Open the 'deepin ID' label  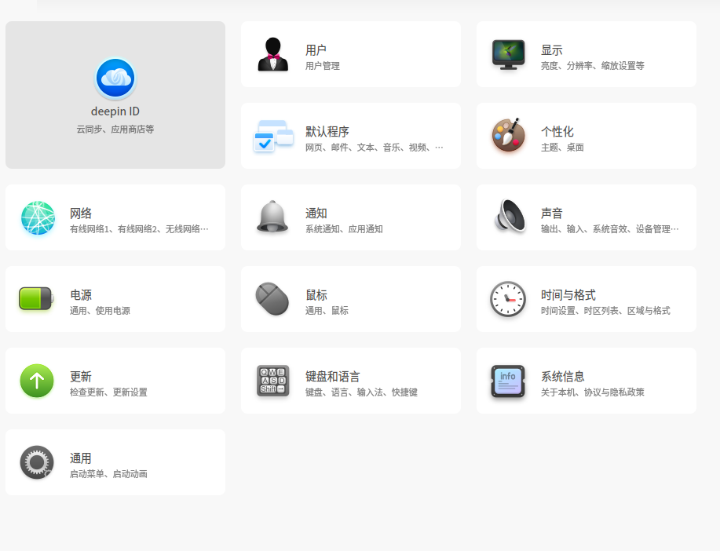(x=115, y=111)
